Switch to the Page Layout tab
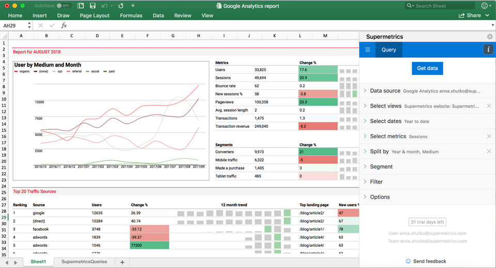496x268 pixels. click(x=95, y=15)
